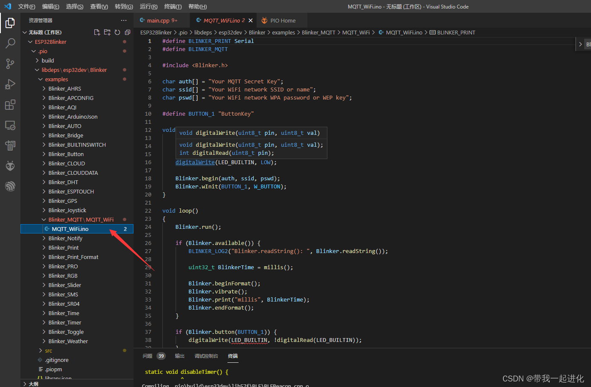Click the Blinker_MQTT breadcrumb segment
Image resolution: width=591 pixels, height=387 pixels.
(318, 32)
